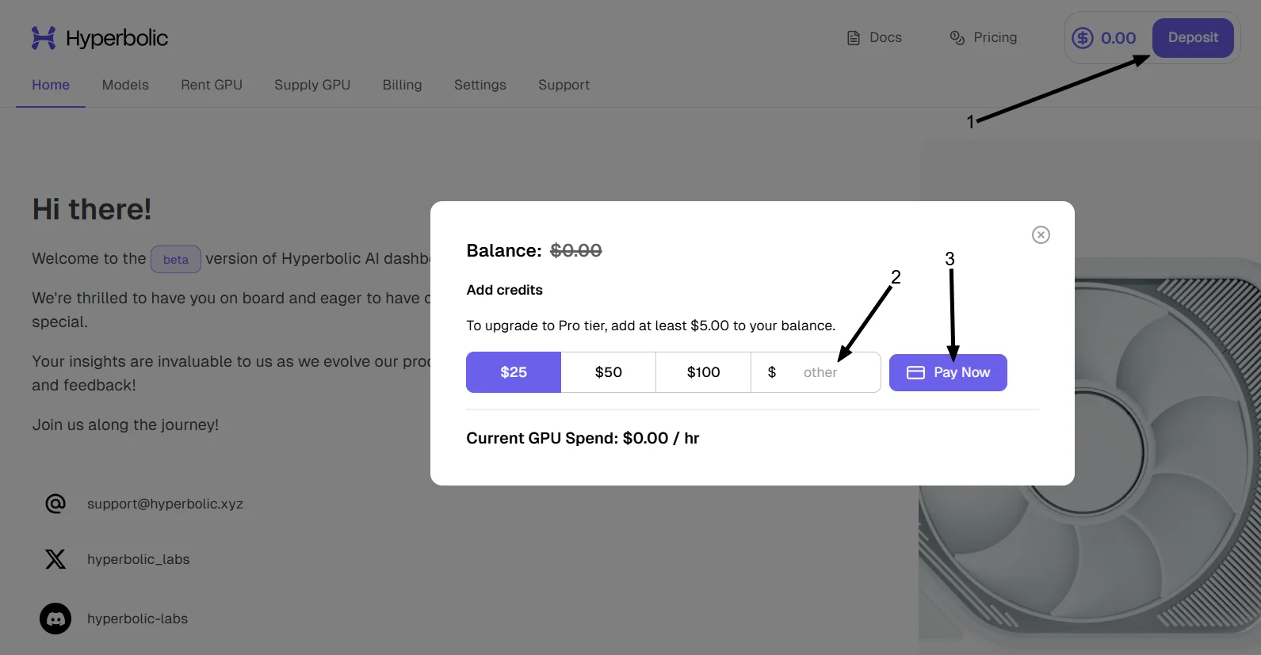Click the Docs document icon
This screenshot has width=1261, height=655.
854,38
